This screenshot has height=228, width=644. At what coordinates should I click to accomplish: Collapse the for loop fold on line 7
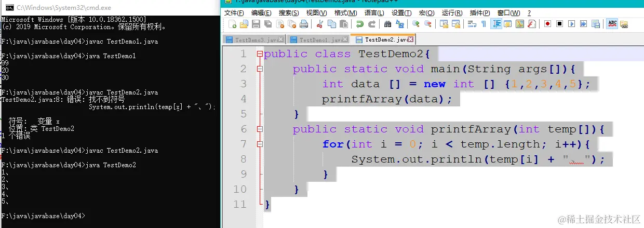[x=259, y=144]
